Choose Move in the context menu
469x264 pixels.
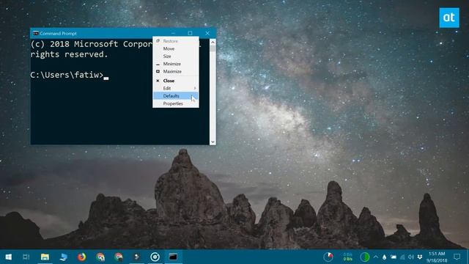tap(176, 48)
